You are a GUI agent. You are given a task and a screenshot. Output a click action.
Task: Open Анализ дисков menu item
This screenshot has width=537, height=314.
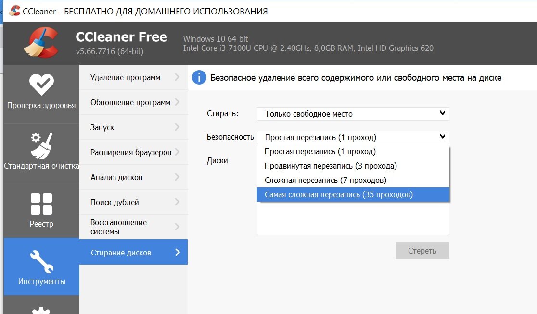(x=133, y=177)
